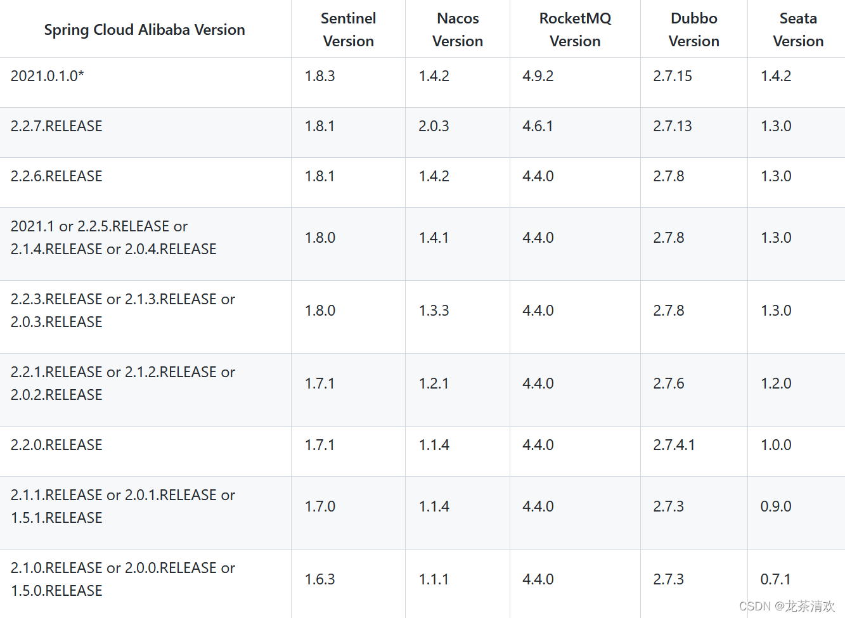The image size is (845, 618).
Task: Click Dubbo 2.7.8 in 2.2.6.RELEASE row
Action: [x=669, y=176]
